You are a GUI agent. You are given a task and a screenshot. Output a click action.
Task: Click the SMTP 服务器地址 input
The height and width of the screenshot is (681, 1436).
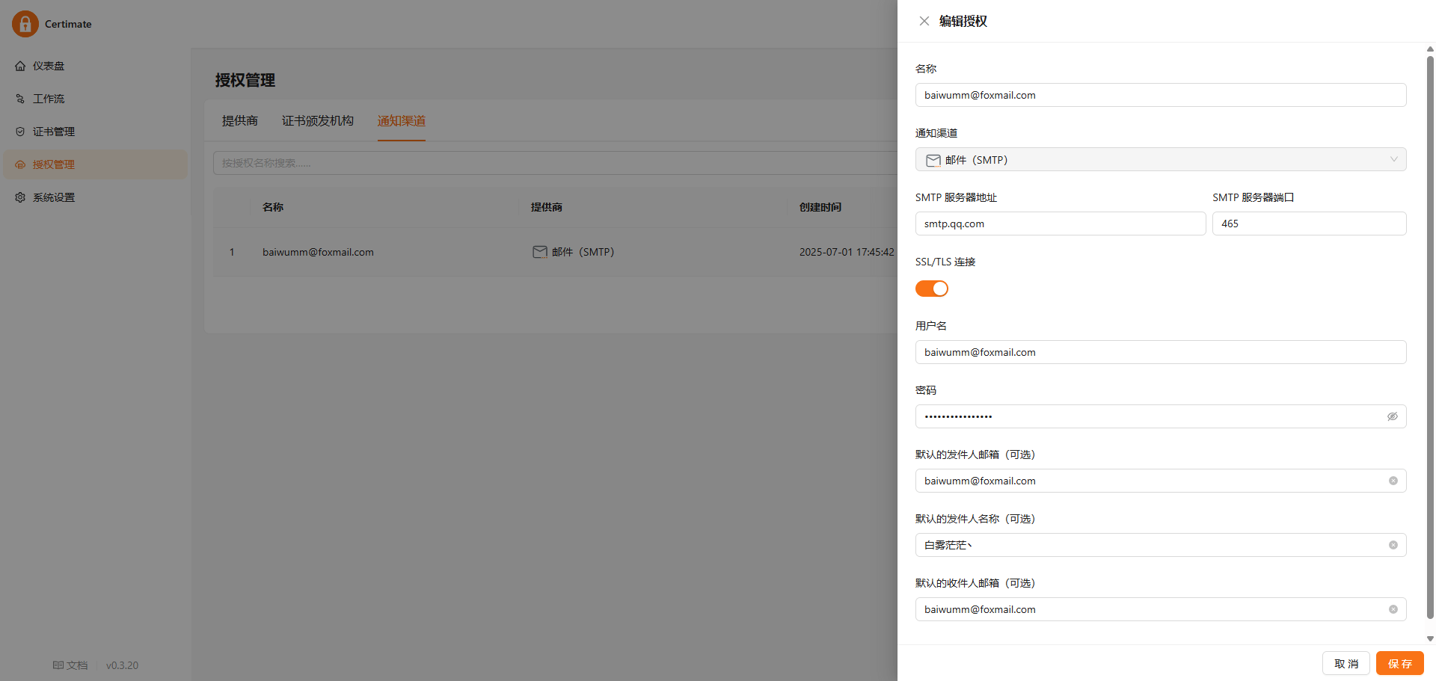[x=1061, y=224]
